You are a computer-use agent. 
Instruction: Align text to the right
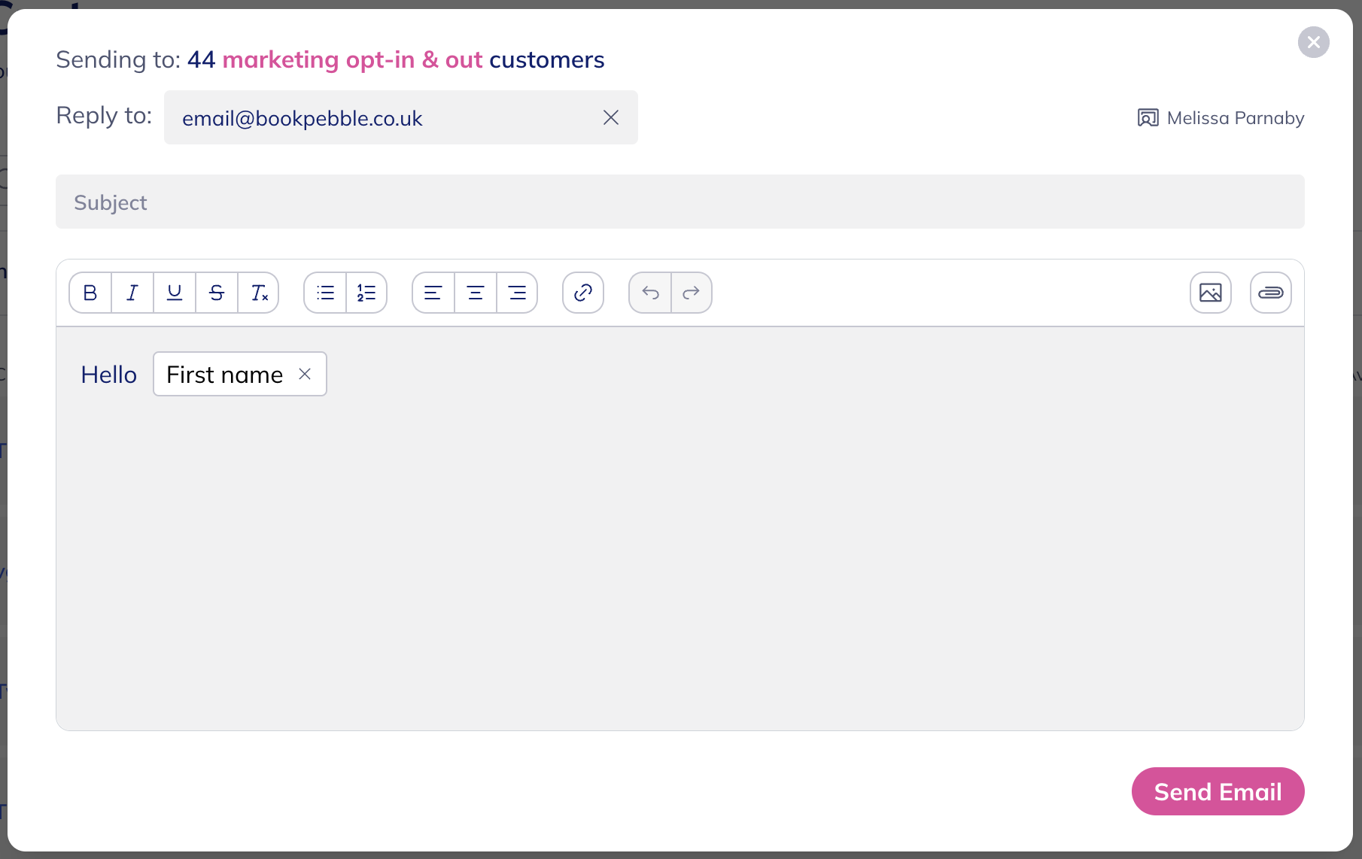517,293
